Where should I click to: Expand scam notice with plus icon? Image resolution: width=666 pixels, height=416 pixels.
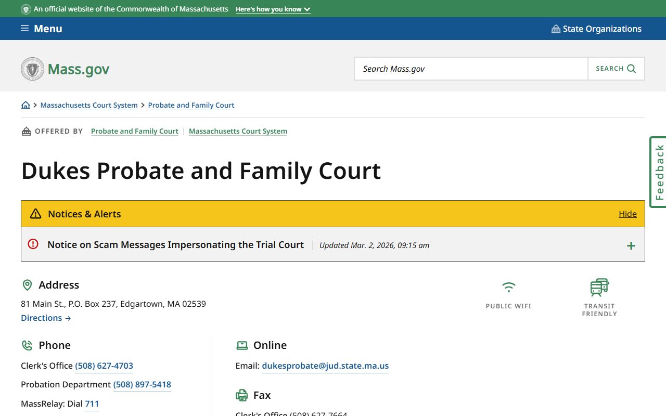pyautogui.click(x=631, y=245)
